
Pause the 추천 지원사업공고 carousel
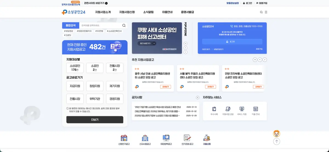255,60
